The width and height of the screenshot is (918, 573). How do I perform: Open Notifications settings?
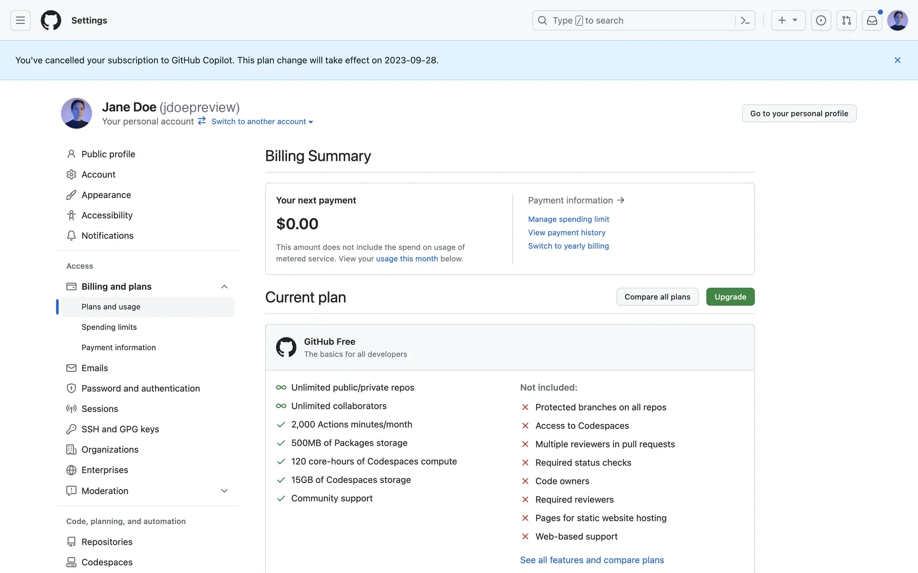(x=148, y=236)
